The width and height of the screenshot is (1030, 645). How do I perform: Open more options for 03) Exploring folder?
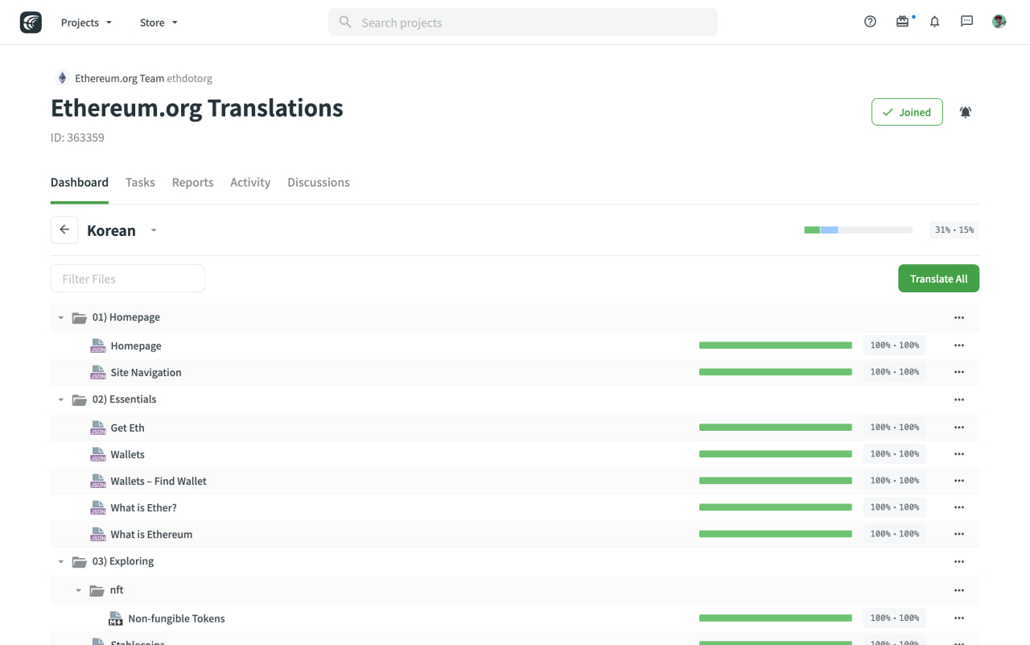tap(959, 561)
